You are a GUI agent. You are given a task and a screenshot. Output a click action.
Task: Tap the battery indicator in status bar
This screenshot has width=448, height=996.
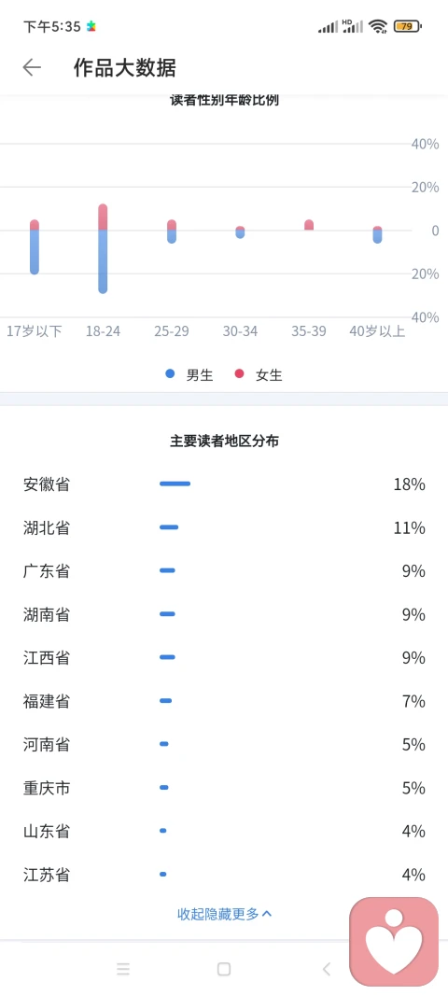(x=407, y=26)
